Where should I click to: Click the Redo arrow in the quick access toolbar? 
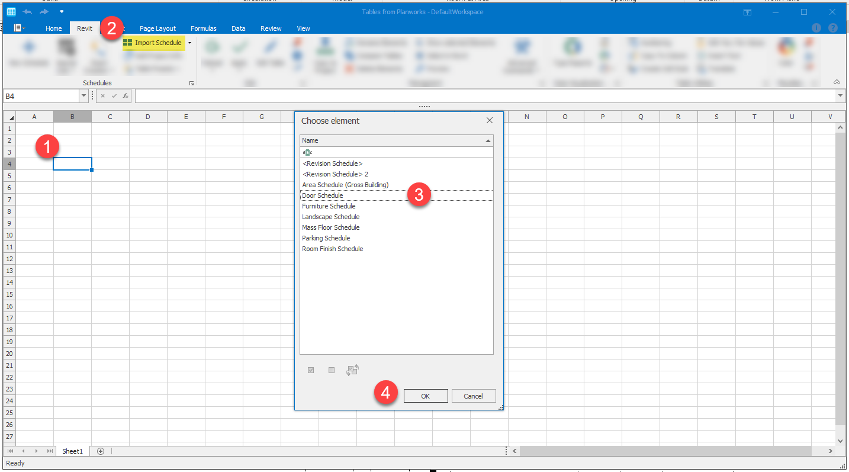coord(44,11)
